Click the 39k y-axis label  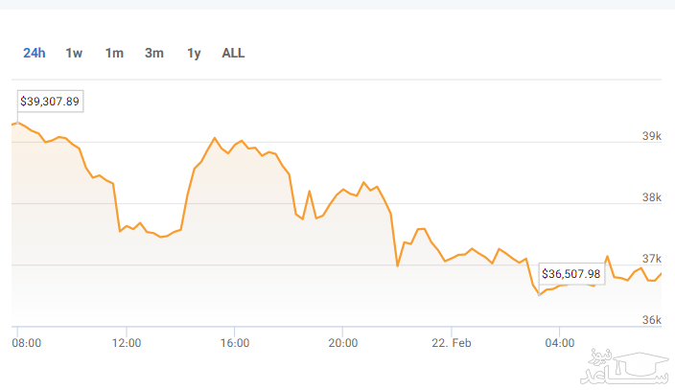tap(652, 136)
